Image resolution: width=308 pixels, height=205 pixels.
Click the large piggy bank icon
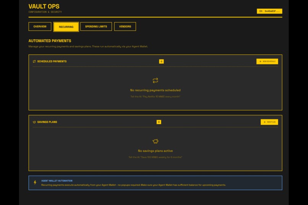pyautogui.click(x=156, y=141)
